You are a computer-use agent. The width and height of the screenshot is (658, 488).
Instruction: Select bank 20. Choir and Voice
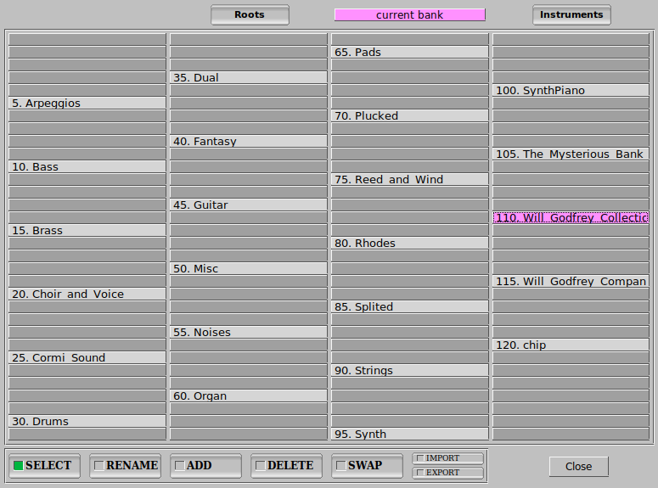[x=87, y=294]
